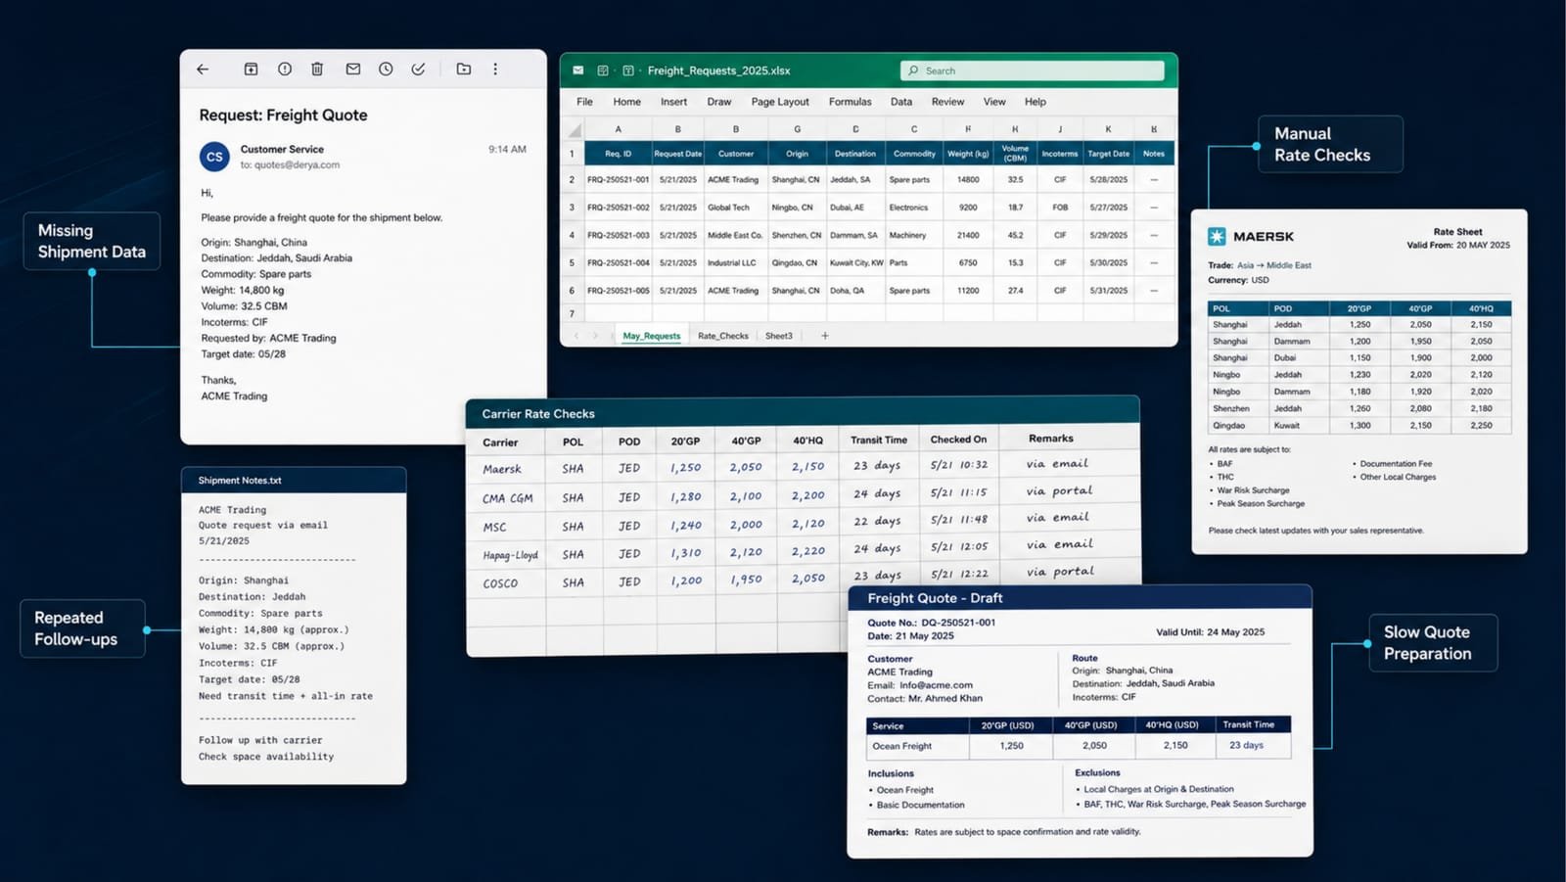The width and height of the screenshot is (1566, 882).
Task: Click the Shipment Notes.txt title
Action: [240, 481]
